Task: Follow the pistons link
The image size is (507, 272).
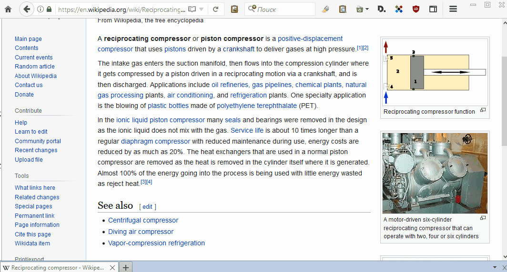Action: [x=175, y=49]
